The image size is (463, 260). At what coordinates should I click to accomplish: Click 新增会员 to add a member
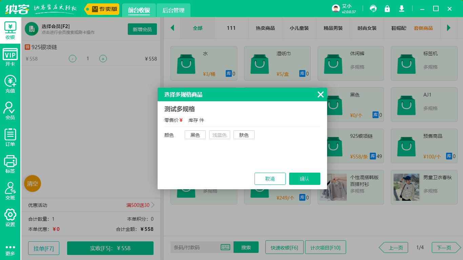pyautogui.click(x=142, y=29)
